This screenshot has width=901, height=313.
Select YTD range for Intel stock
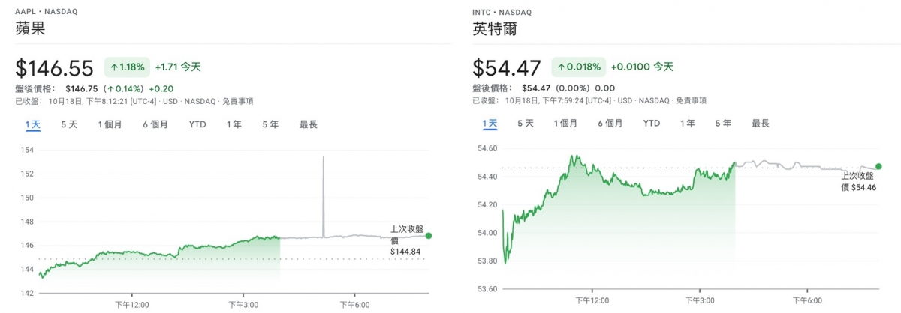652,124
